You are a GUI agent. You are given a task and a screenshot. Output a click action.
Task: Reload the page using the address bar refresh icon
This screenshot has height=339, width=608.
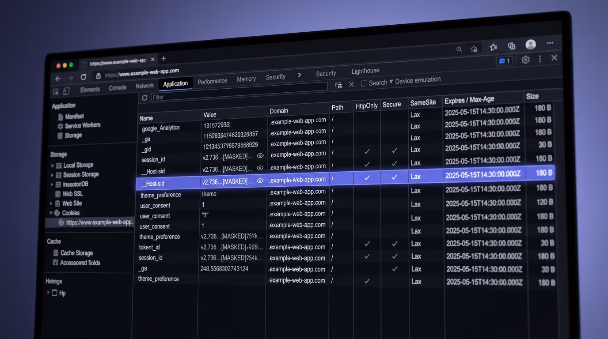pyautogui.click(x=83, y=77)
